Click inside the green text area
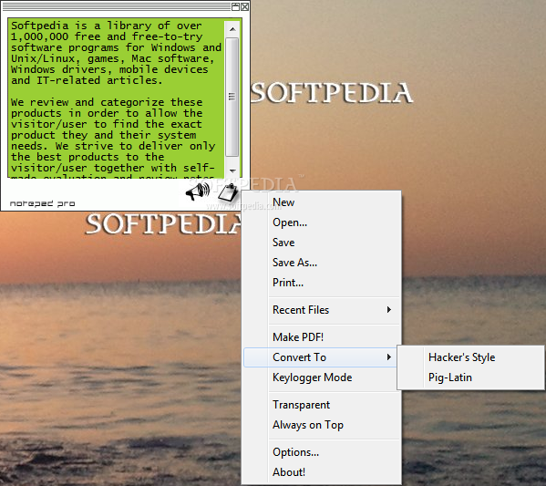The width and height of the screenshot is (546, 486). pyautogui.click(x=117, y=98)
